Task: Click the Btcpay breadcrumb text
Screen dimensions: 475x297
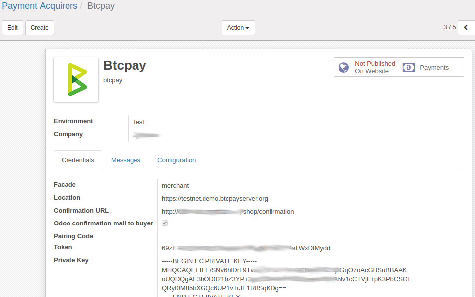Action: (101, 6)
